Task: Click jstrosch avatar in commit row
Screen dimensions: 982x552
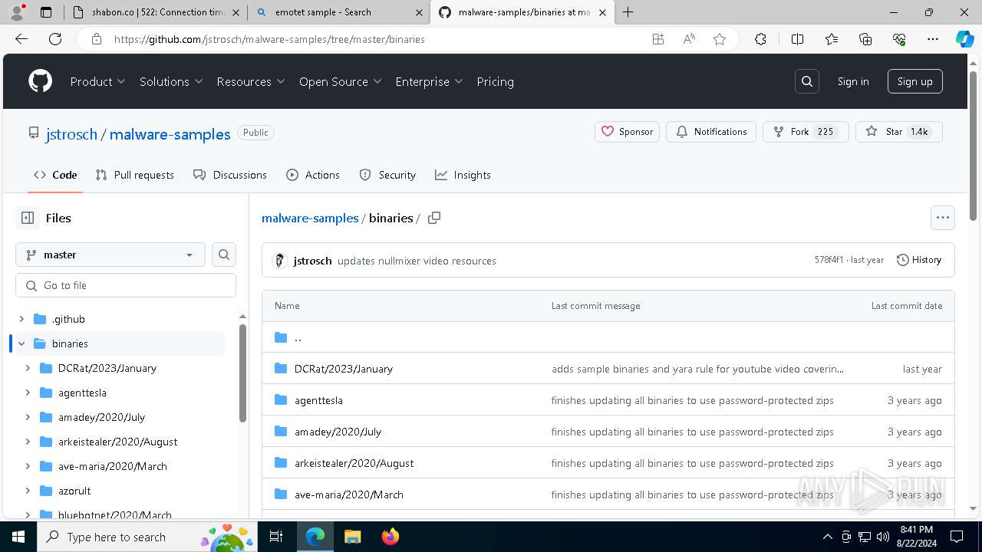Action: click(280, 261)
